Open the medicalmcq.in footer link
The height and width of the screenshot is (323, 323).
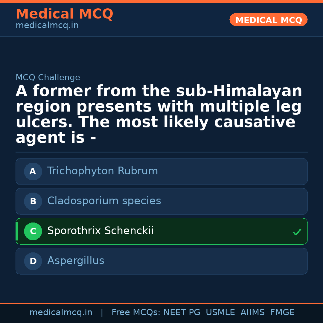point(61,313)
